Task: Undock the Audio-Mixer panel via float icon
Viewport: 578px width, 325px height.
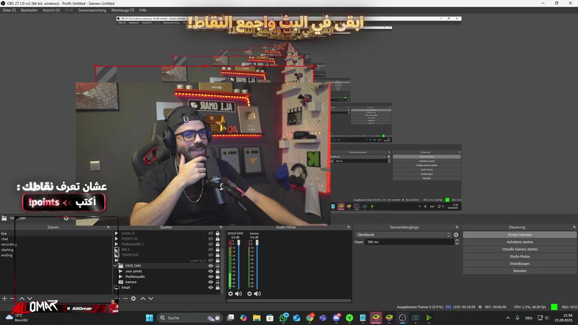Action: [x=349, y=227]
